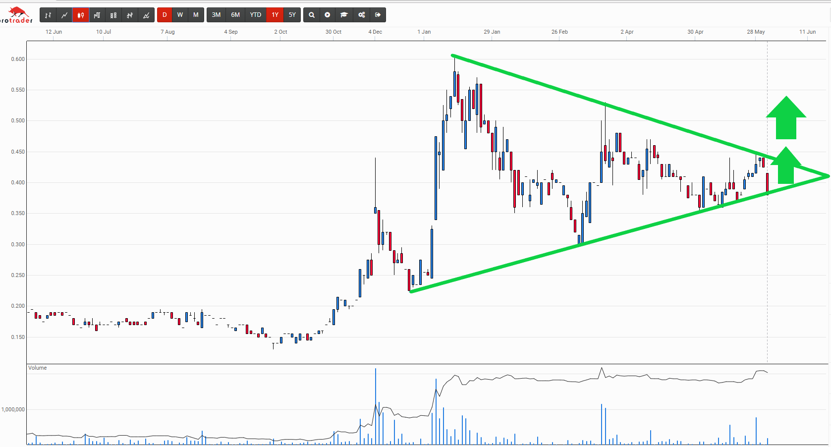This screenshot has width=831, height=447.
Task: Open the search magnifier tool
Action: point(312,15)
